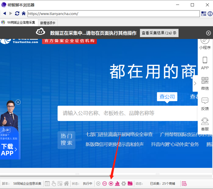This screenshot has width=213, height=189.
Task: Start the script with the play button
Action: point(98,184)
